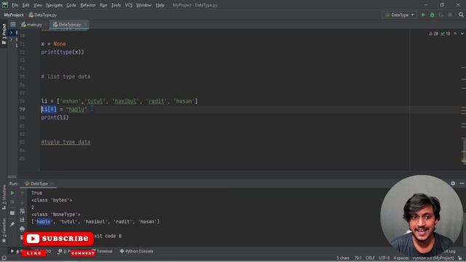Toggle the Project tool window on left stripe

click(4, 34)
